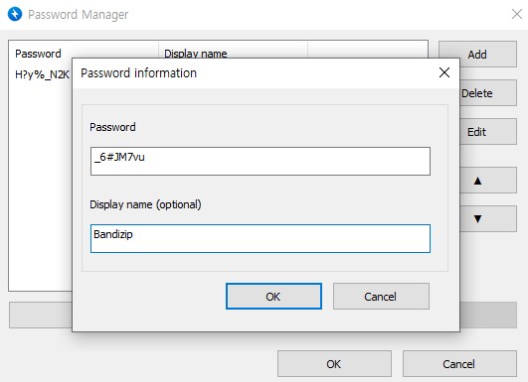The width and height of the screenshot is (528, 382).
Task: Click OK at bottom of Password Manager
Action: (x=334, y=364)
